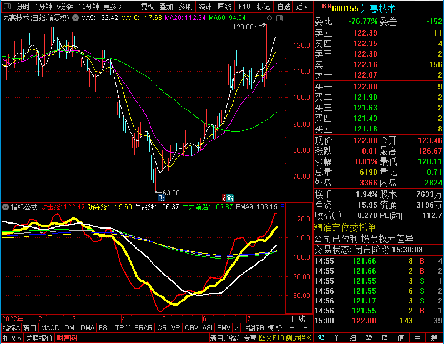This screenshot has height=344, width=444.
Task: Click the 买一 price 122.00
Action: pyautogui.click(x=365, y=87)
